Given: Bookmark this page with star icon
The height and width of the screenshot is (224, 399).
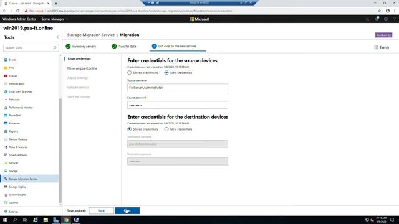Looking at the screenshot, I should 380,11.
